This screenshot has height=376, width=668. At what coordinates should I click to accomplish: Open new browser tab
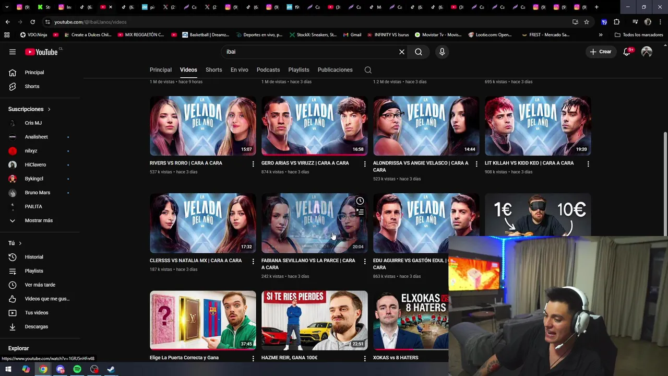click(x=597, y=7)
